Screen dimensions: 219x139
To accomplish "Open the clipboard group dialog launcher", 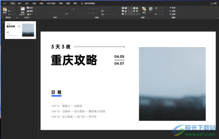I will point(17,18).
